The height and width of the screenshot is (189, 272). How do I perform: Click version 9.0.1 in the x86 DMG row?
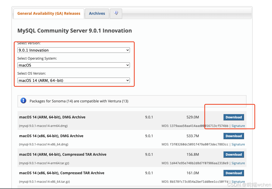tap(149, 136)
